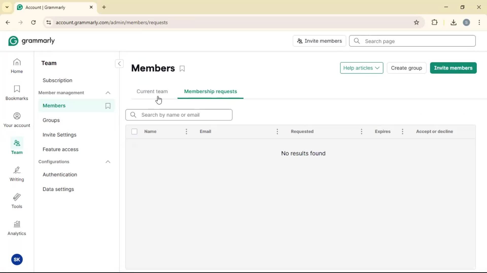Collapse the Team side panel with the arrow
The image size is (487, 273).
(119, 64)
